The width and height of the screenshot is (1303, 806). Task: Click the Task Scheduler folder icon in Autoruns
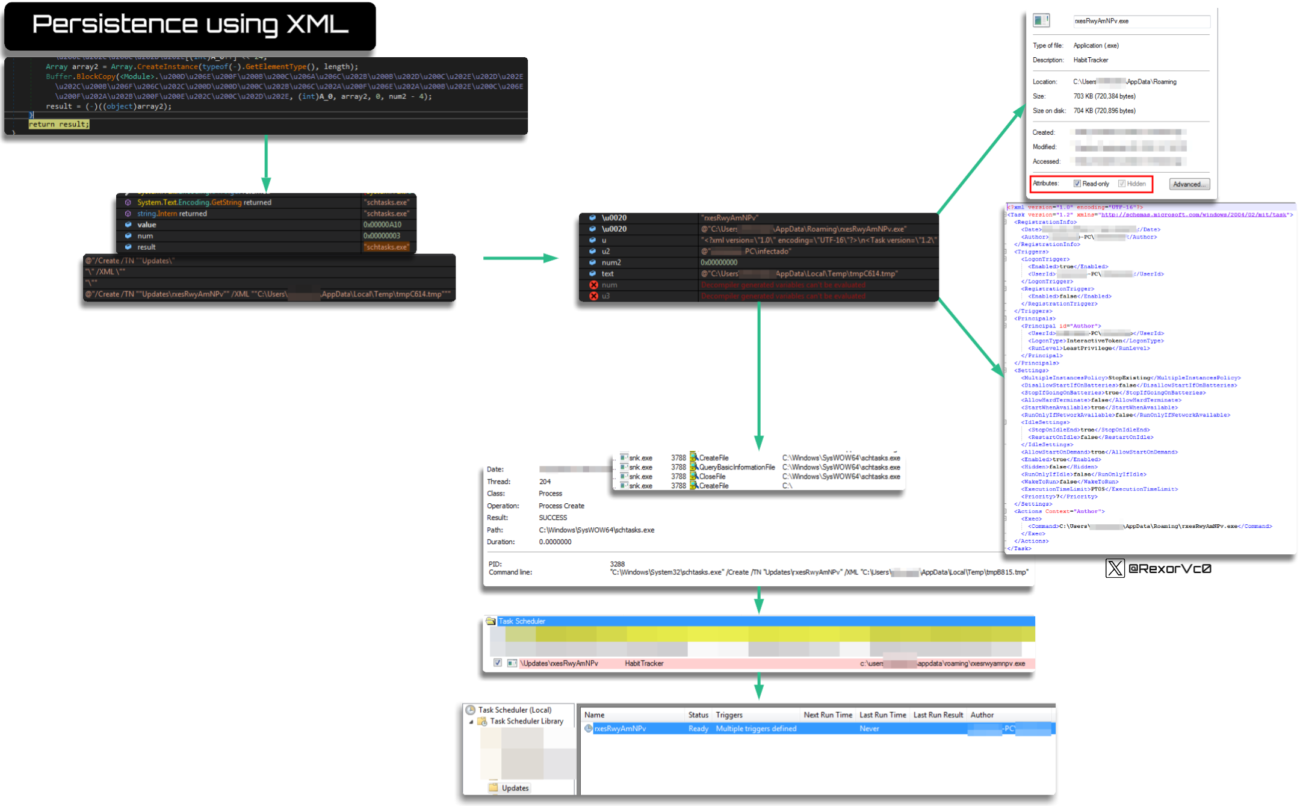[x=491, y=621]
